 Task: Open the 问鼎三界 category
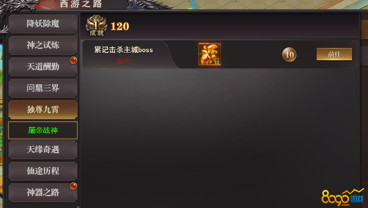pyautogui.click(x=43, y=88)
